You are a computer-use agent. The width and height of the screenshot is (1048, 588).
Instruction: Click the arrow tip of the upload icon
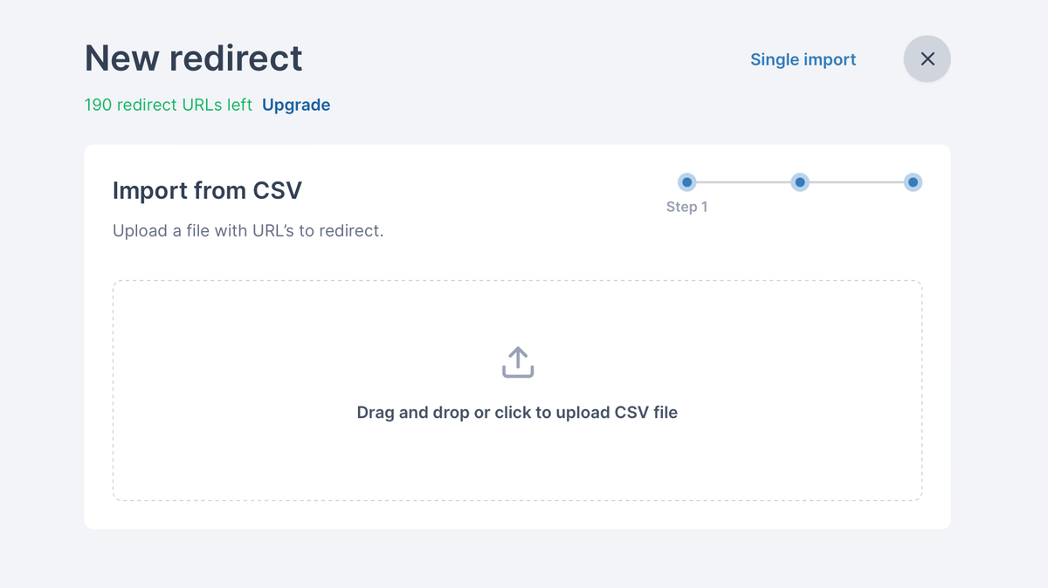coord(517,350)
